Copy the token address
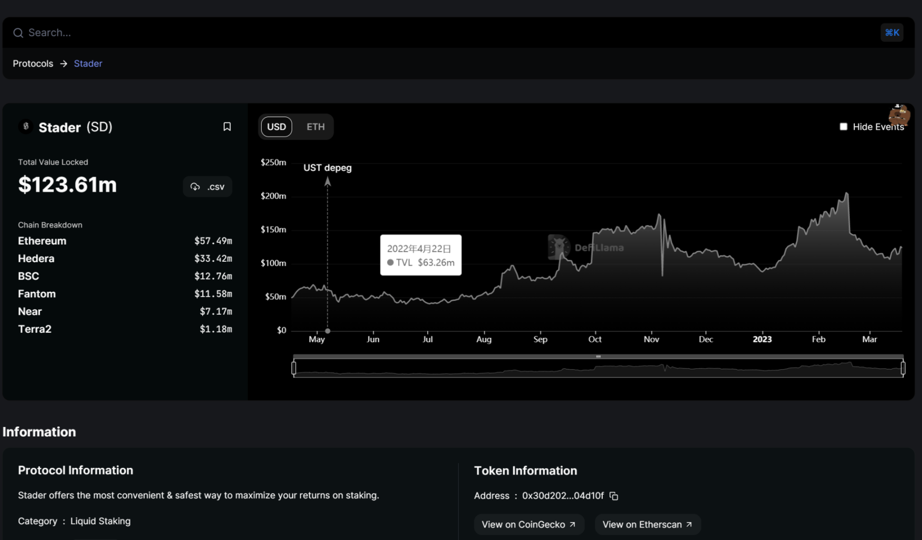 (x=614, y=496)
